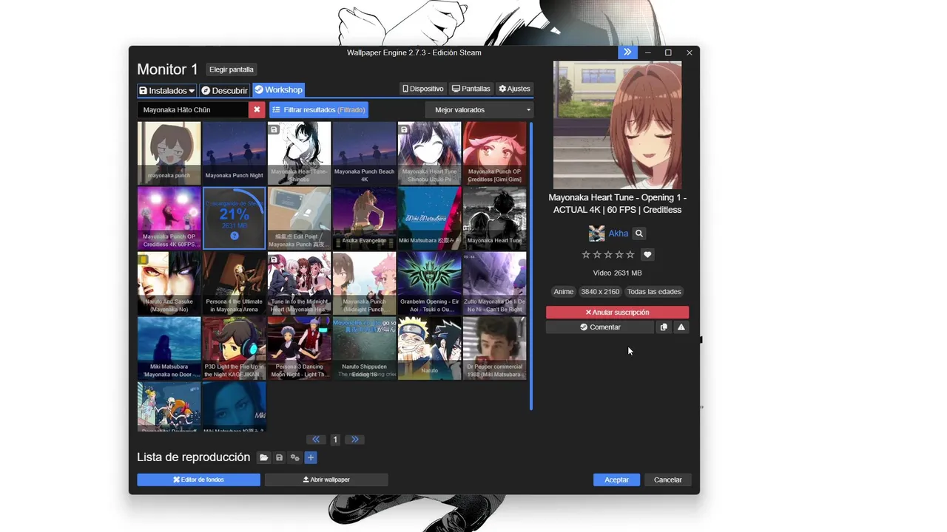This screenshot has height=532, width=947.
Task: Select Mayonaka Punch Beach 4K wallpaper
Action: 364,153
